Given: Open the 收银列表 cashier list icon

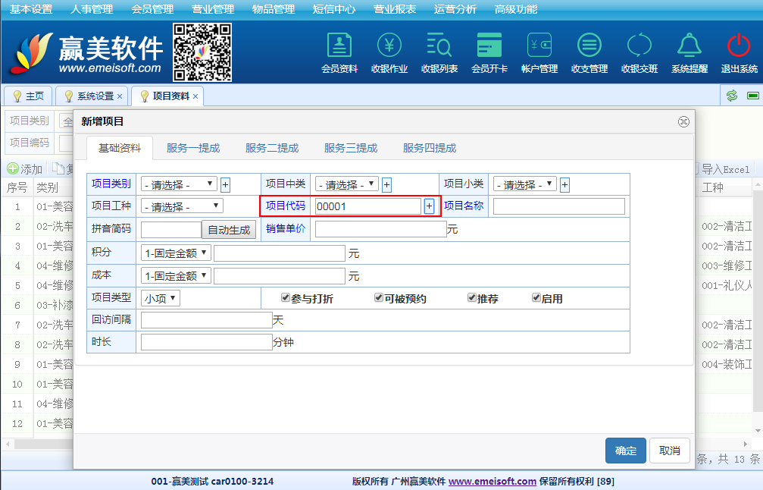Looking at the screenshot, I should 439,46.
